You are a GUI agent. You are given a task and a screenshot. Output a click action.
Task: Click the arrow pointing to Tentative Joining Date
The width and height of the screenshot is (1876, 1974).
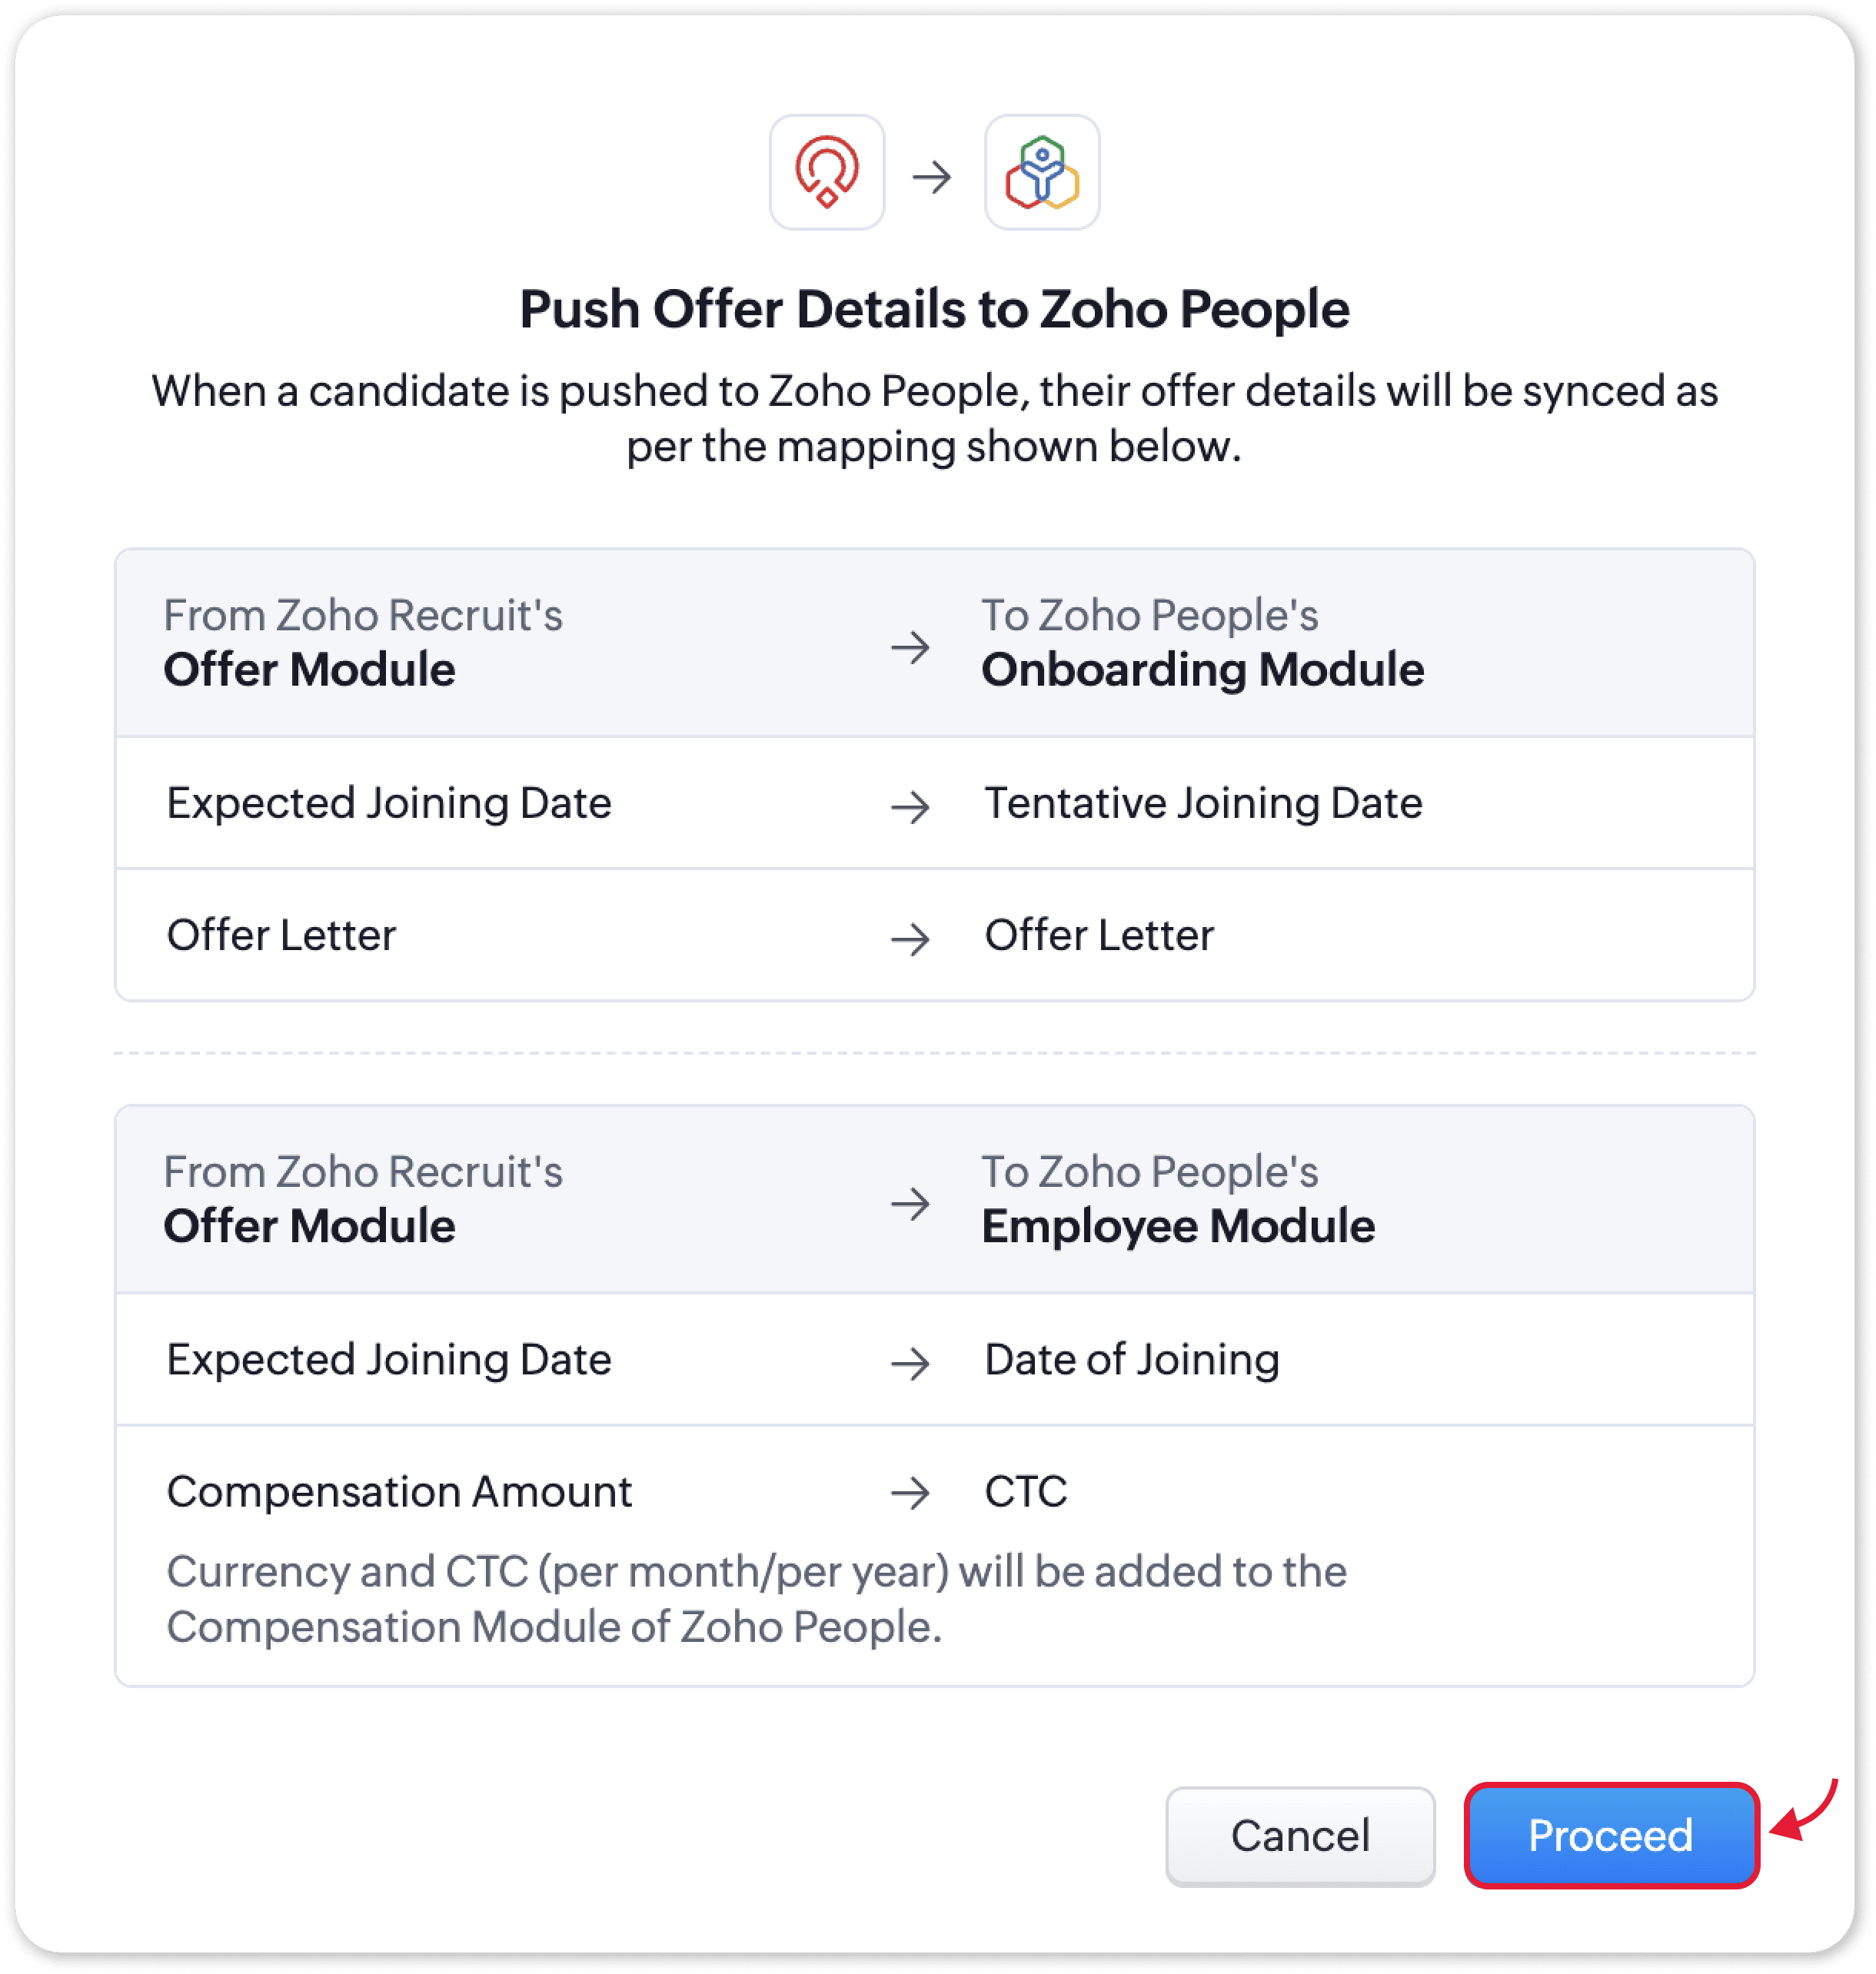[x=910, y=806]
